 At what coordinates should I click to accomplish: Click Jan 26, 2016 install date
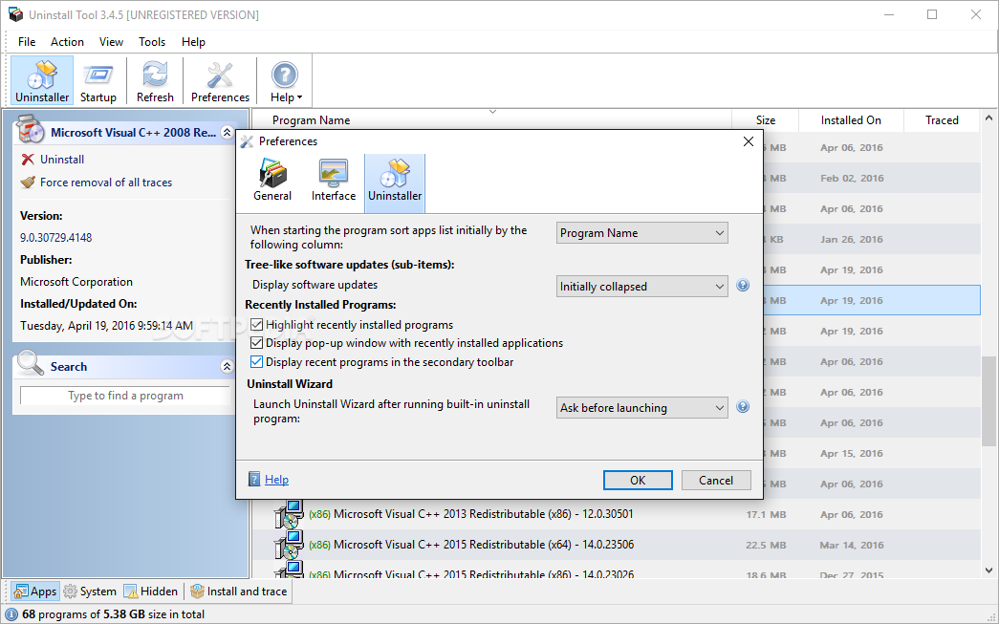(851, 240)
